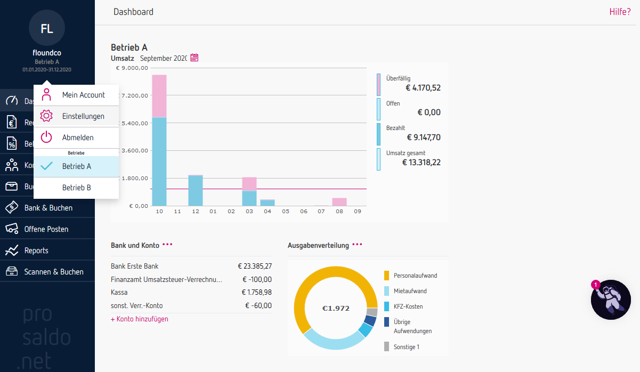Click the Hilfe? link

620,12
